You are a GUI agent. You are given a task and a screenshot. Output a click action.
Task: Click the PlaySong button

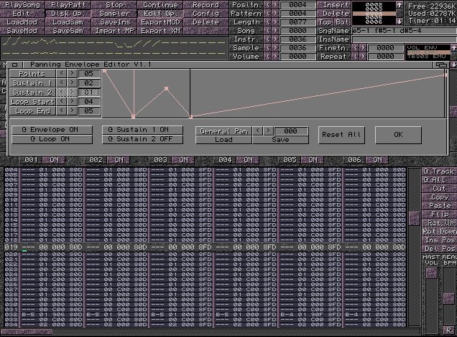pos(22,4)
